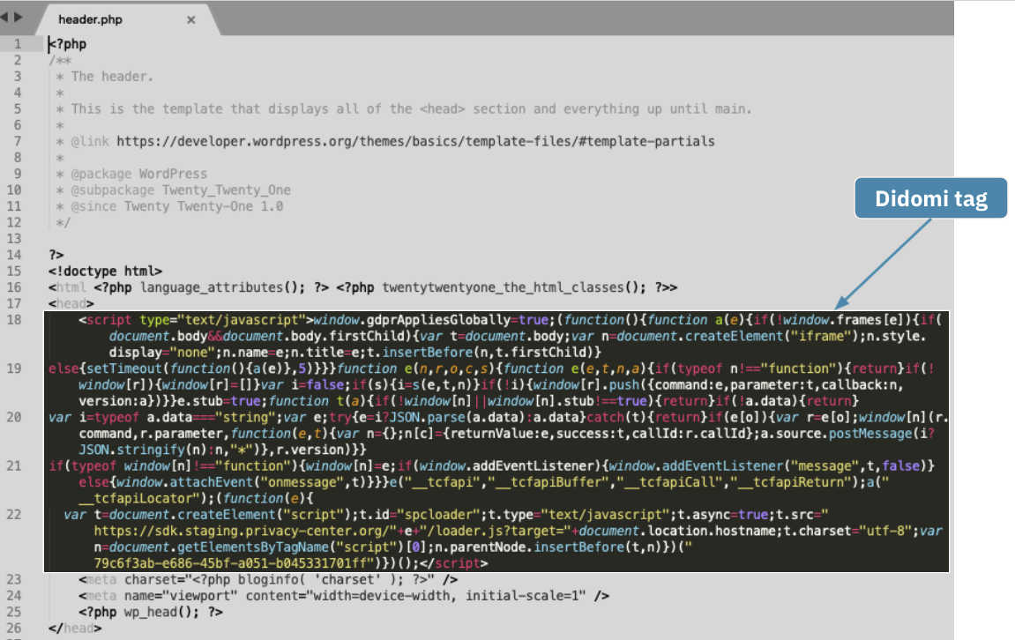The image size is (1015, 640).
Task: Click the closing '?>' on line 14
Action: [x=56, y=255]
